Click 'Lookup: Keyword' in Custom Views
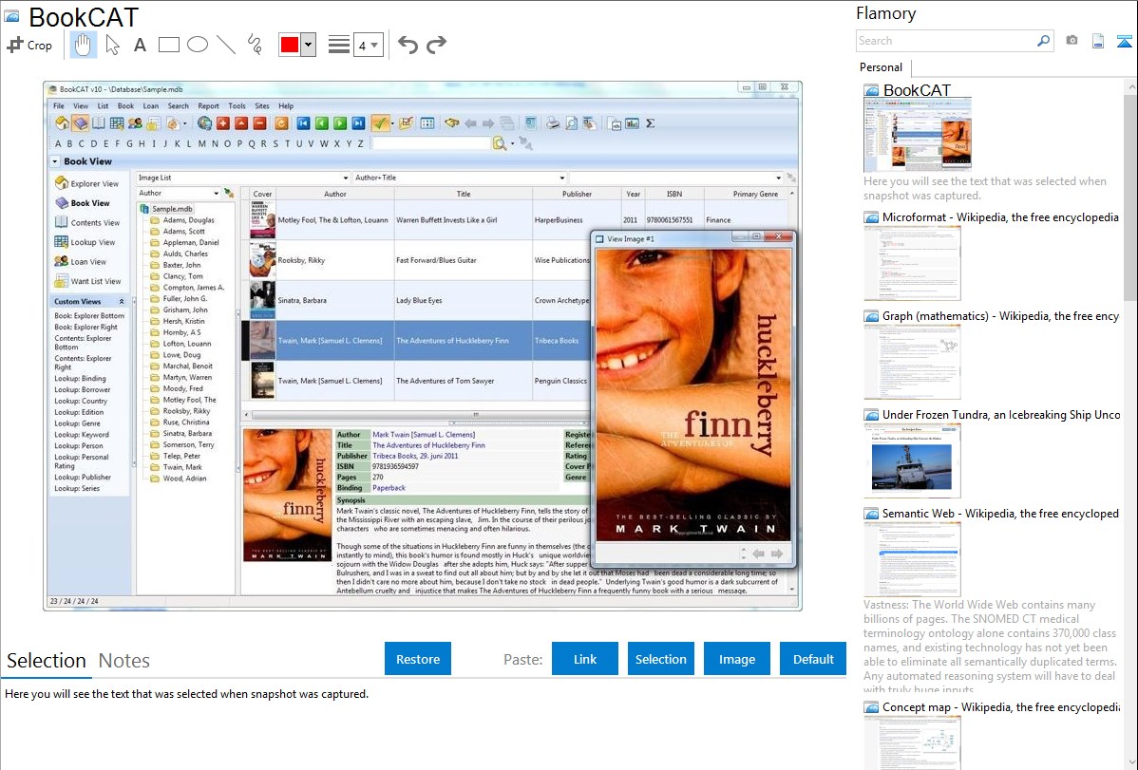This screenshot has width=1138, height=770. tap(82, 435)
